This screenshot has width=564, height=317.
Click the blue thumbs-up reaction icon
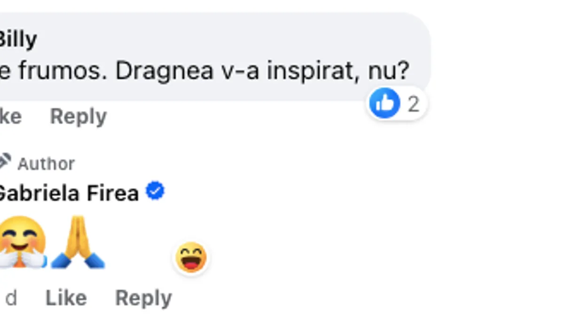[x=384, y=103]
